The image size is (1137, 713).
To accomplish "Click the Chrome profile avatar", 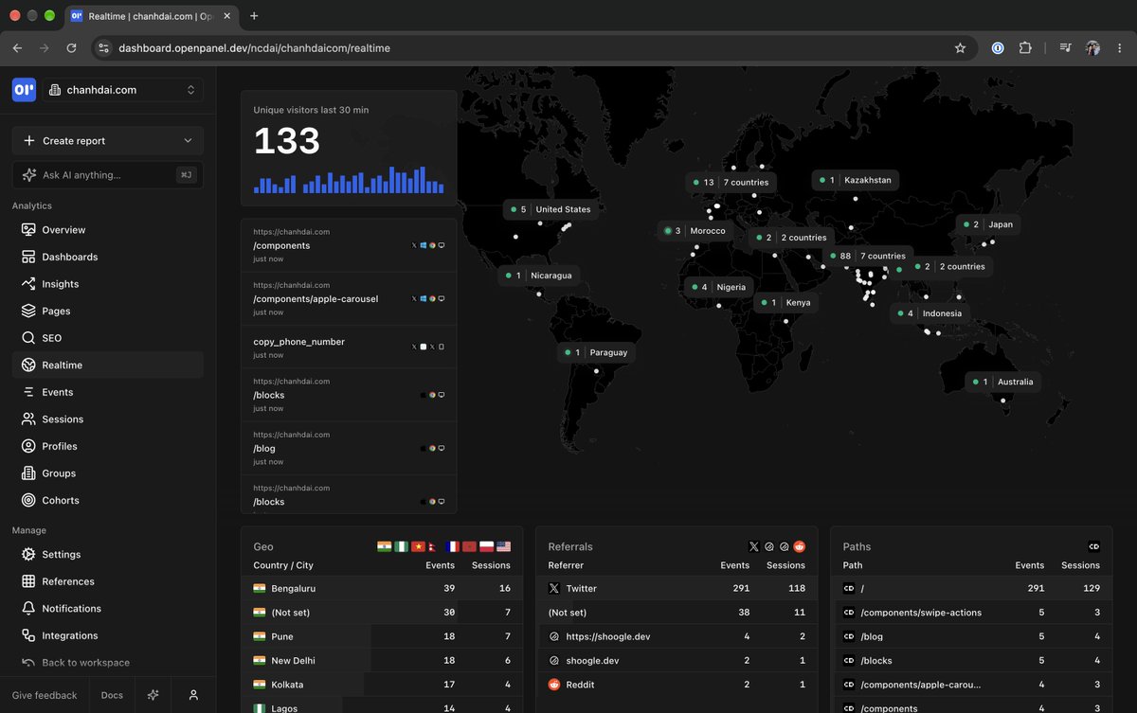I will [x=1093, y=48].
